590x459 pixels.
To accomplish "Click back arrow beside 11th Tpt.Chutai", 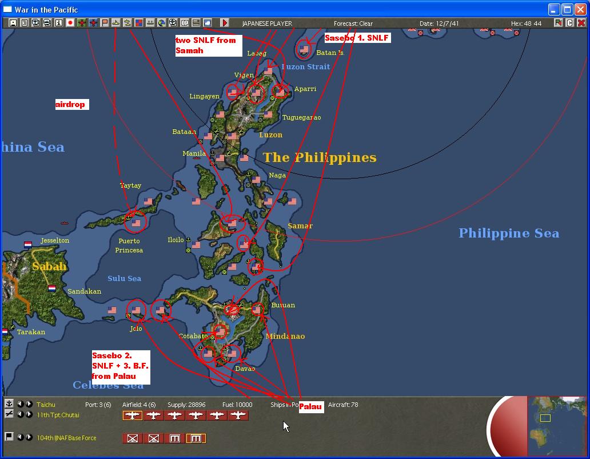I will click(x=21, y=414).
